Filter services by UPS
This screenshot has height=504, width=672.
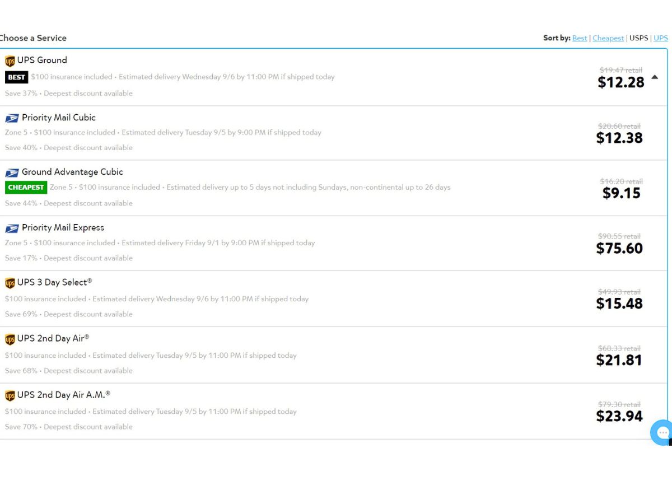point(661,38)
